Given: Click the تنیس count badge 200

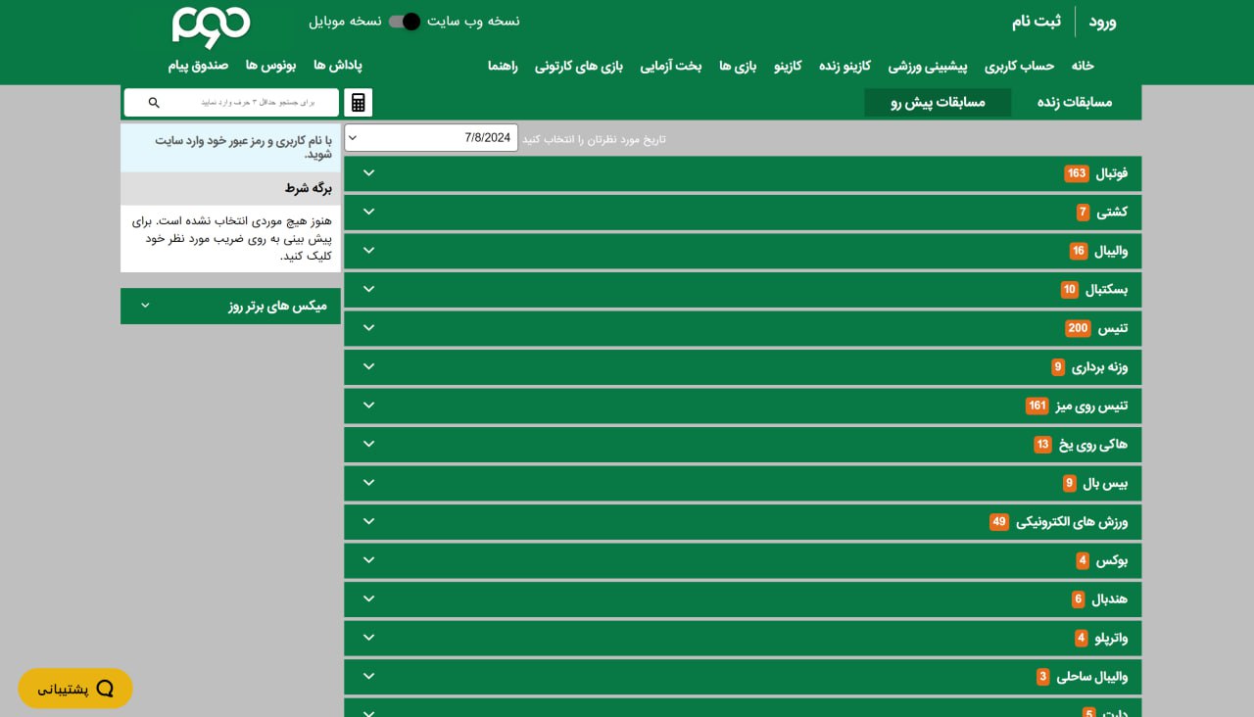Looking at the screenshot, I should 1078,328.
